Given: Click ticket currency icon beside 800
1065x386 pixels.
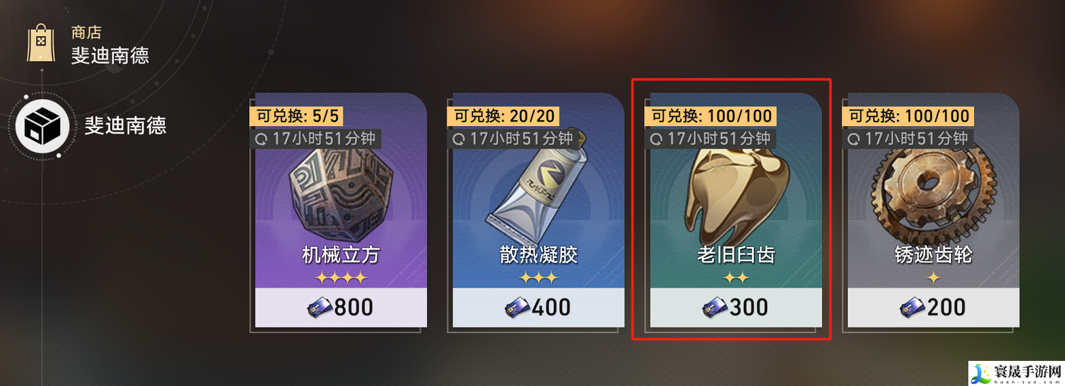Looking at the screenshot, I should tap(320, 308).
